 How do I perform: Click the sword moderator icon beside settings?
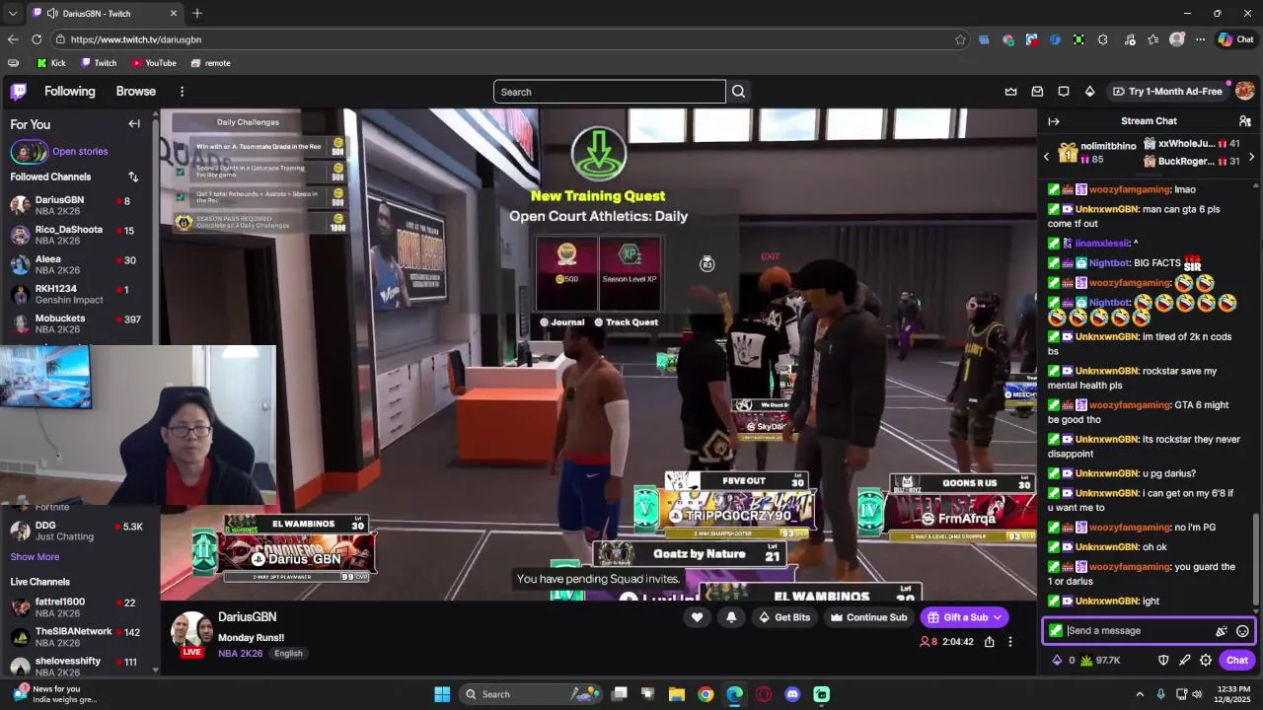click(x=1184, y=661)
